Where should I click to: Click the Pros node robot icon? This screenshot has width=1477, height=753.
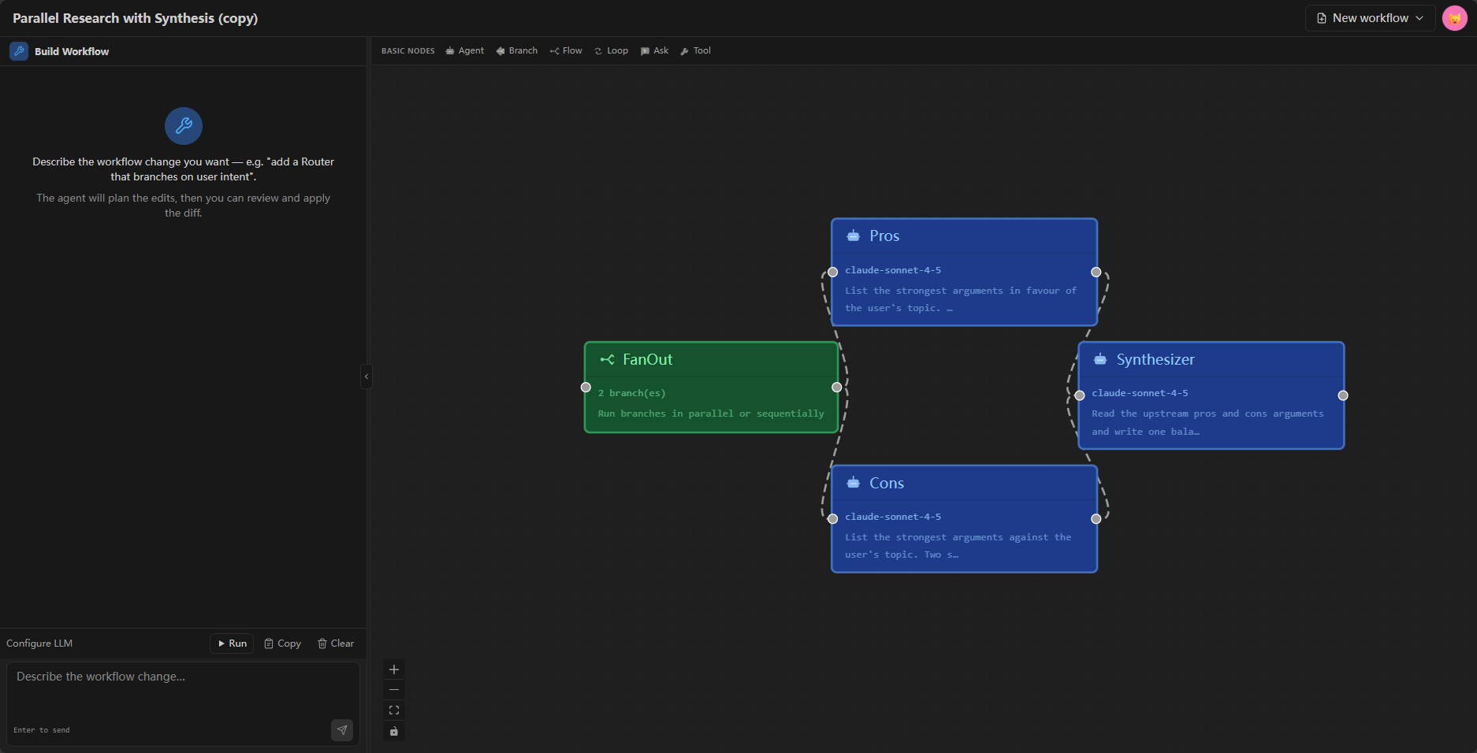pos(854,236)
